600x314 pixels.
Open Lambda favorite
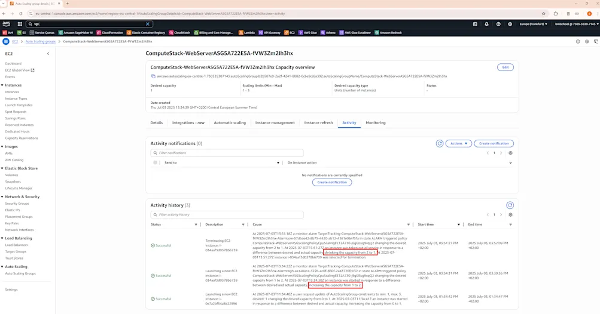tap(247, 33)
